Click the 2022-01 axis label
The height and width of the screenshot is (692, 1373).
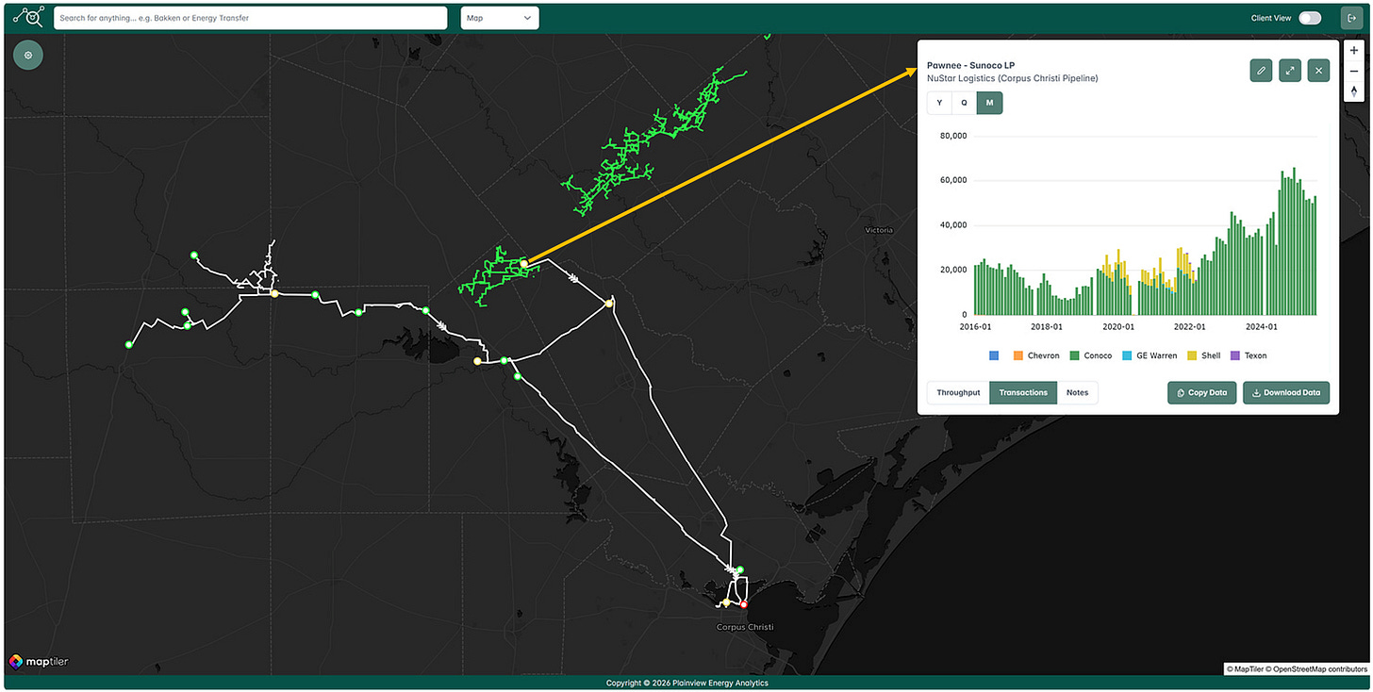(1190, 327)
